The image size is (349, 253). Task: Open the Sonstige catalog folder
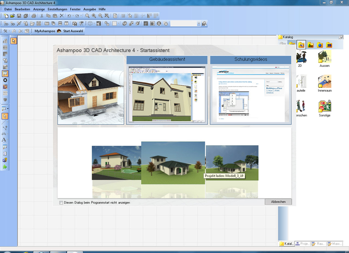coord(325,107)
